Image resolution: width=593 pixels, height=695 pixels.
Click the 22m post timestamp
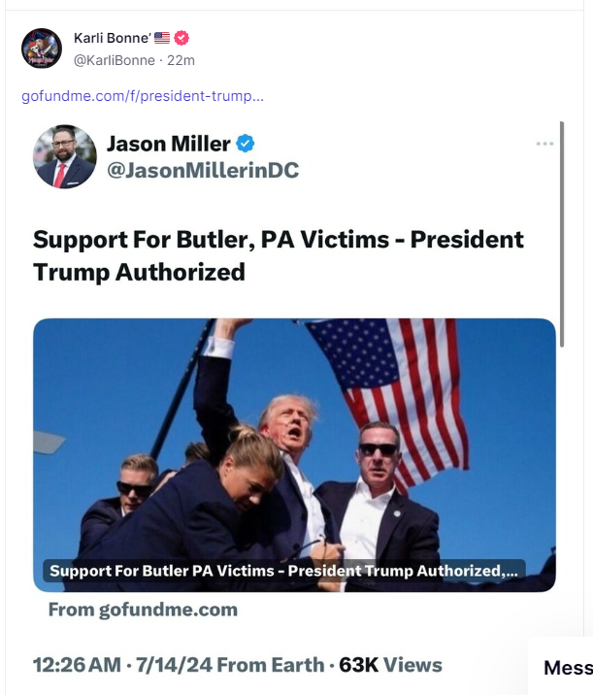pyautogui.click(x=181, y=60)
